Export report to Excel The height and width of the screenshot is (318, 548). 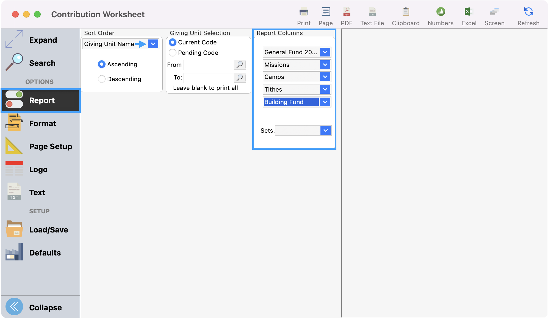[x=469, y=15]
